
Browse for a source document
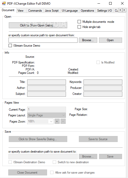coord(88,40)
